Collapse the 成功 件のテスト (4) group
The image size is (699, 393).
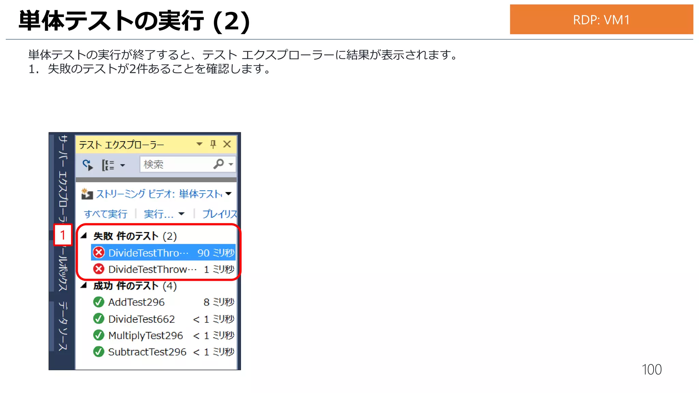84,285
